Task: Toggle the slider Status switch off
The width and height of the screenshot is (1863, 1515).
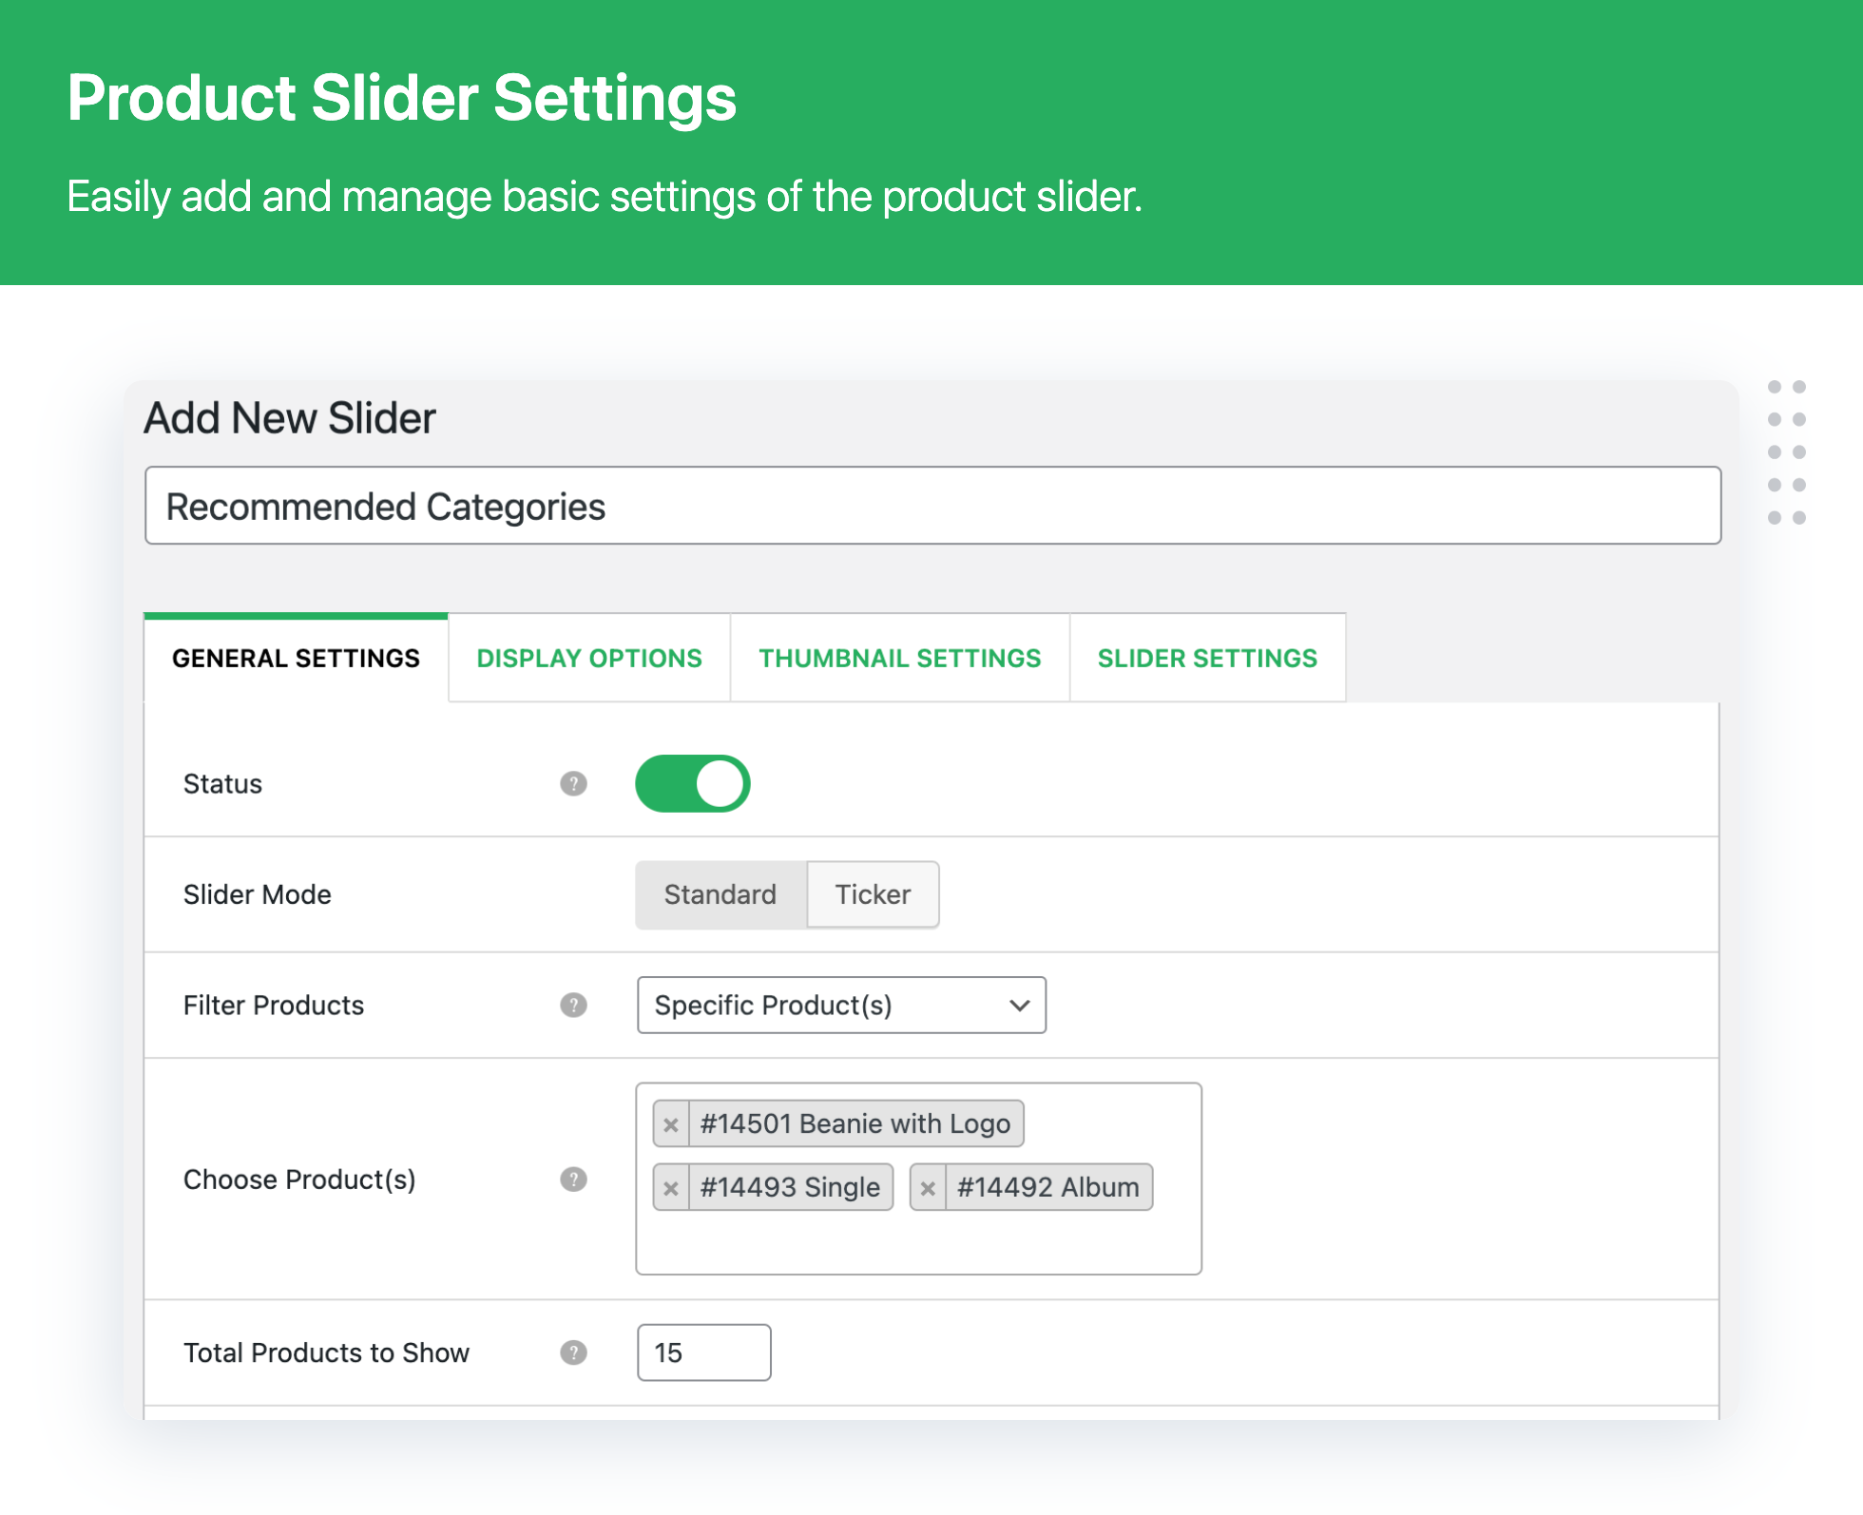Action: pos(692,784)
